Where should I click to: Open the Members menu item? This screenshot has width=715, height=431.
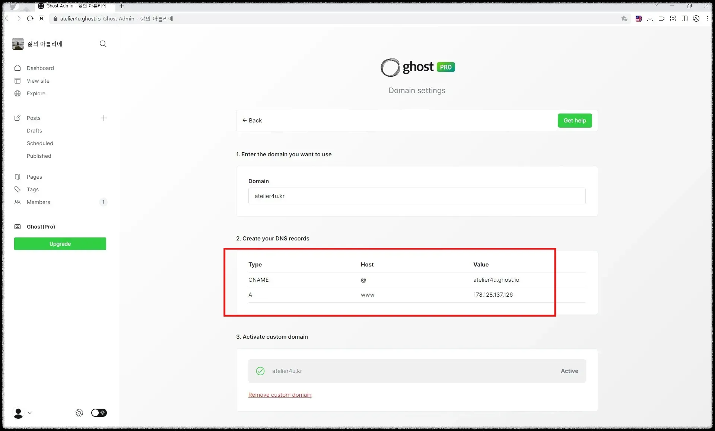coord(38,202)
